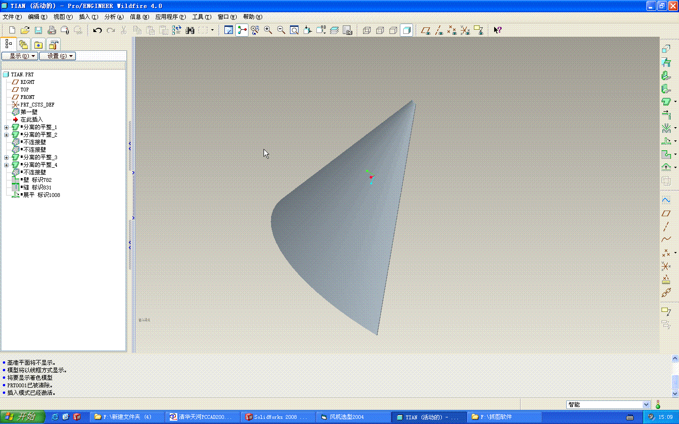
Task: Click the Refit model to screen icon
Action: [294, 30]
